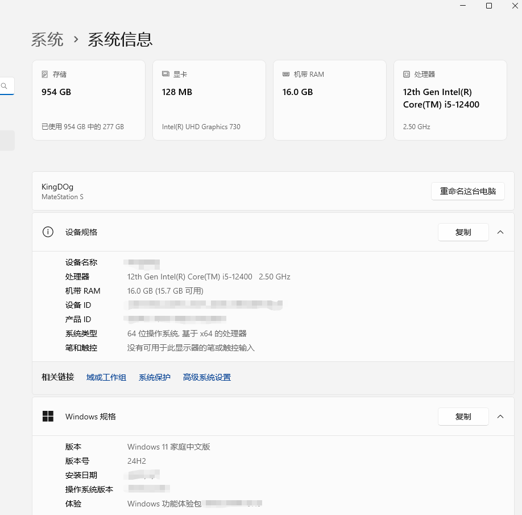Click the 系统信息 page title
This screenshot has width=522, height=515.
point(120,40)
